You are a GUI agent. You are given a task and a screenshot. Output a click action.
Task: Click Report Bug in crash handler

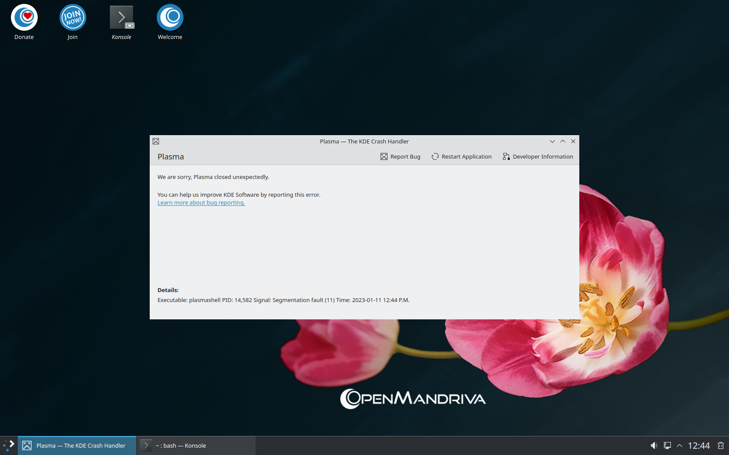click(x=401, y=156)
